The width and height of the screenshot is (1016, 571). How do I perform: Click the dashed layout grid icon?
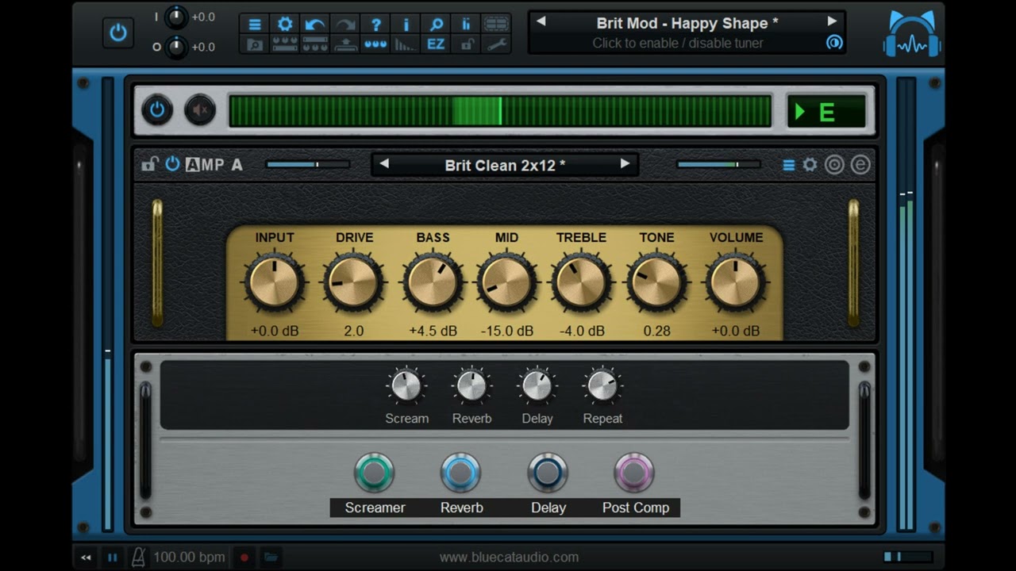click(x=496, y=25)
